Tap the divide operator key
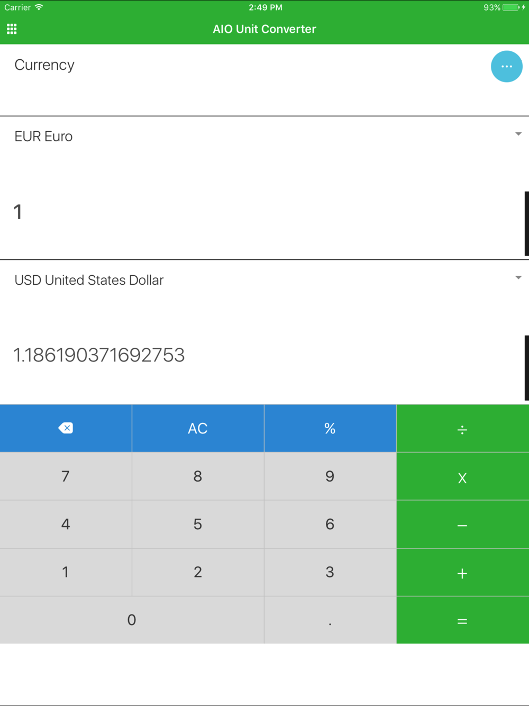Image resolution: width=529 pixels, height=706 pixels. [x=462, y=428]
